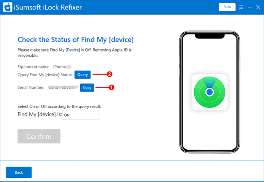The height and width of the screenshot is (182, 264).
Task: Copy the serial number
Action: click(x=87, y=88)
